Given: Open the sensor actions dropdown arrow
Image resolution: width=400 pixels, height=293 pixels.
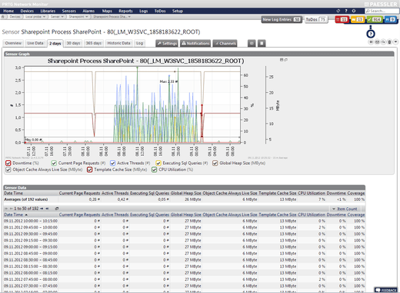Looking at the screenshot, I should pos(395,42).
